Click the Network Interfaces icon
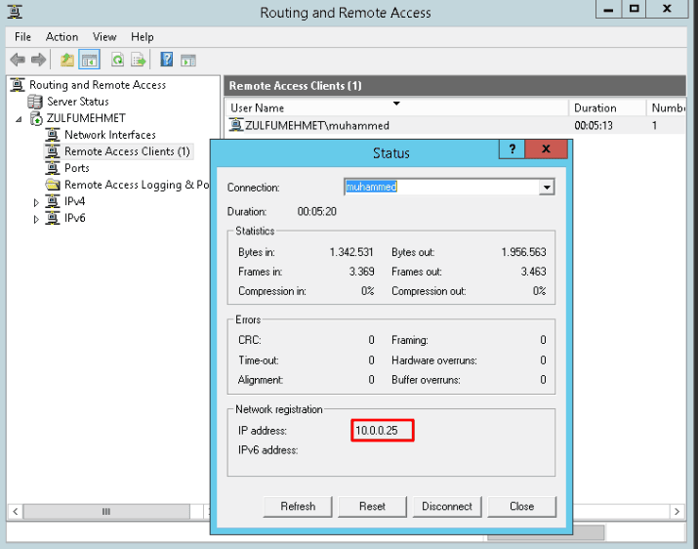 (53, 135)
